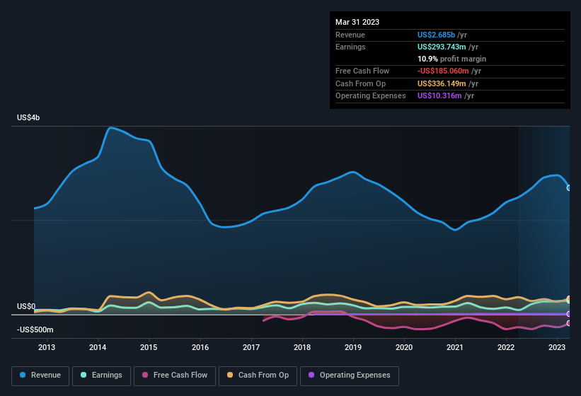
Task: Click the Free Cash Flow endpoint marker
Action: pyautogui.click(x=569, y=323)
